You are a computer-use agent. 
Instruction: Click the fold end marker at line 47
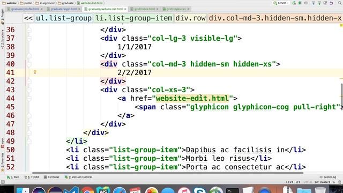pyautogui.click(x=29, y=124)
